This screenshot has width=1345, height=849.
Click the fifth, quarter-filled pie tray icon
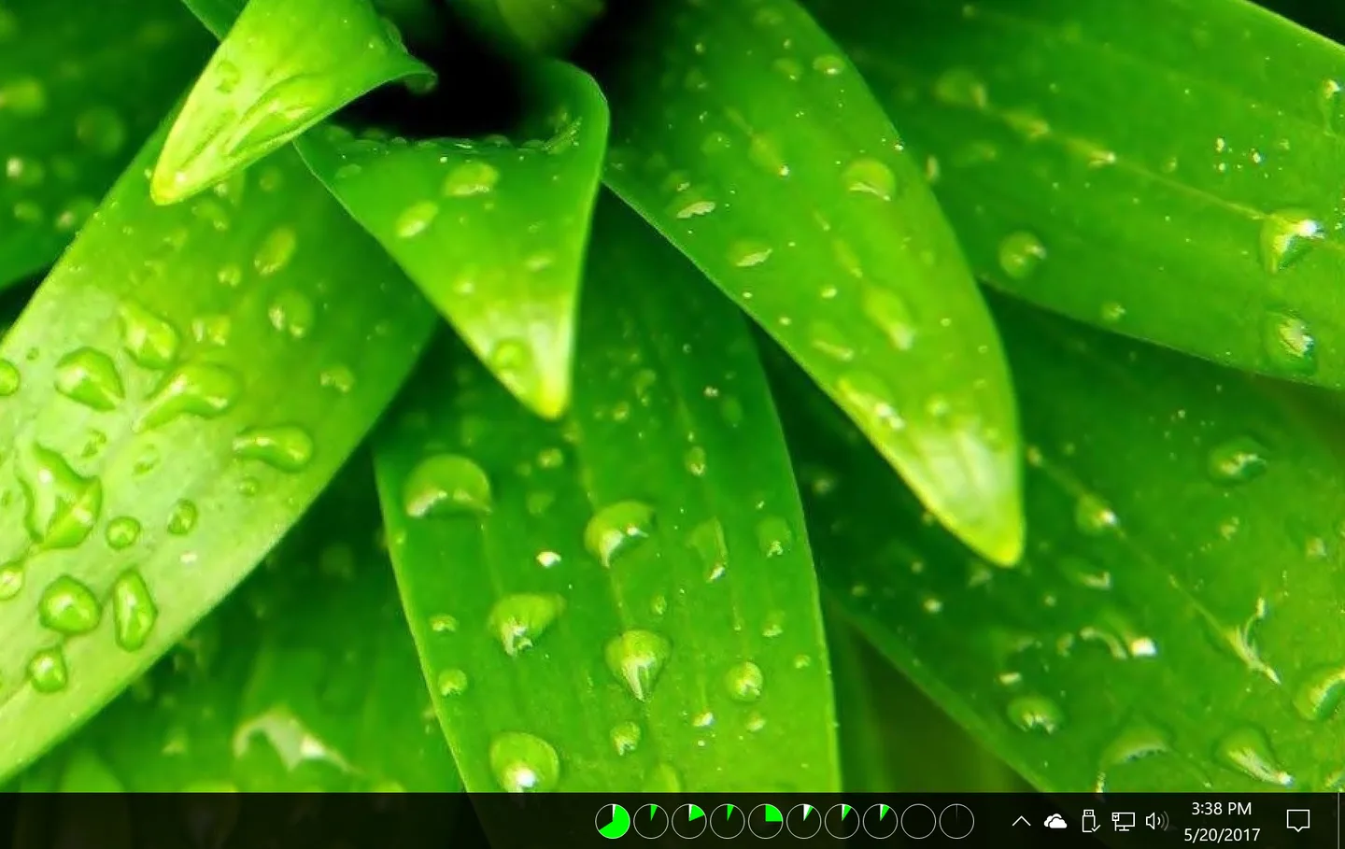[766, 821]
